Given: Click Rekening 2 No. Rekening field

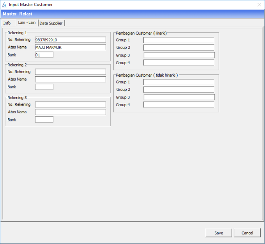Looking at the screenshot, I should pyautogui.click(x=70, y=72).
